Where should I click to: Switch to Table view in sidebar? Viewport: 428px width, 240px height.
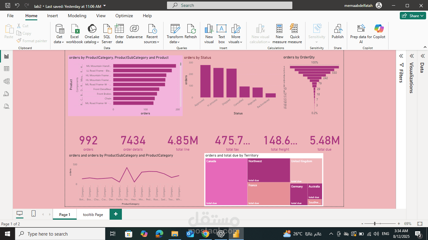click(6, 69)
